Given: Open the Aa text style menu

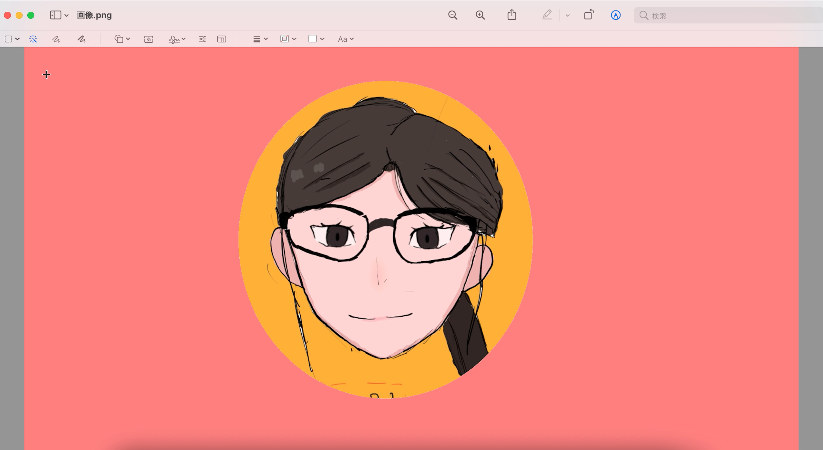Looking at the screenshot, I should point(342,39).
